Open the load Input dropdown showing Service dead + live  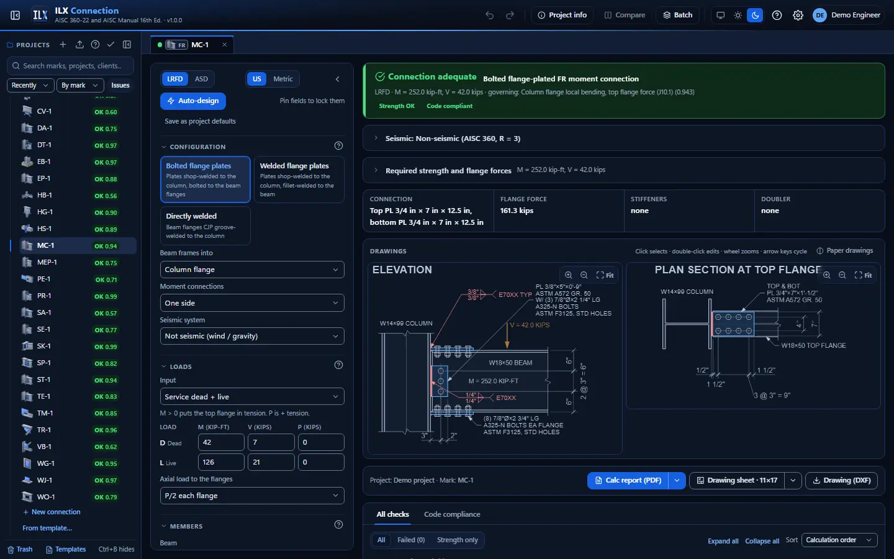coord(252,397)
